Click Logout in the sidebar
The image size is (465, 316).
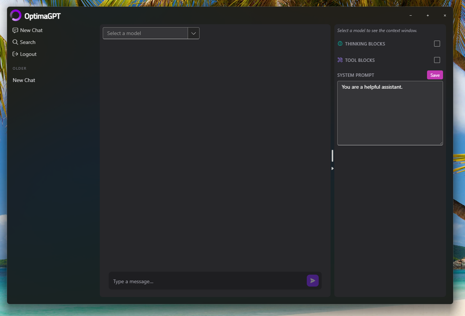(27, 54)
